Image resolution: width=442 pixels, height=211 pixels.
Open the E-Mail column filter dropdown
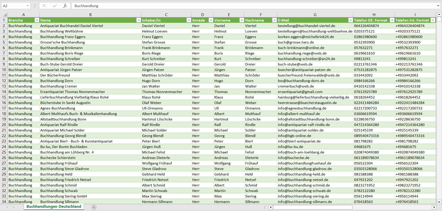click(350, 20)
